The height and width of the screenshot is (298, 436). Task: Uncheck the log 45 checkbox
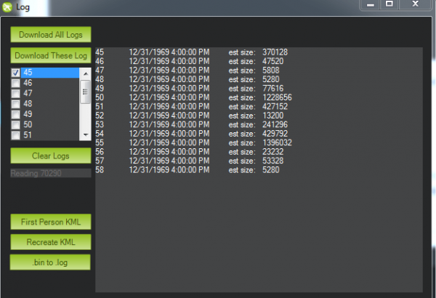(15, 73)
